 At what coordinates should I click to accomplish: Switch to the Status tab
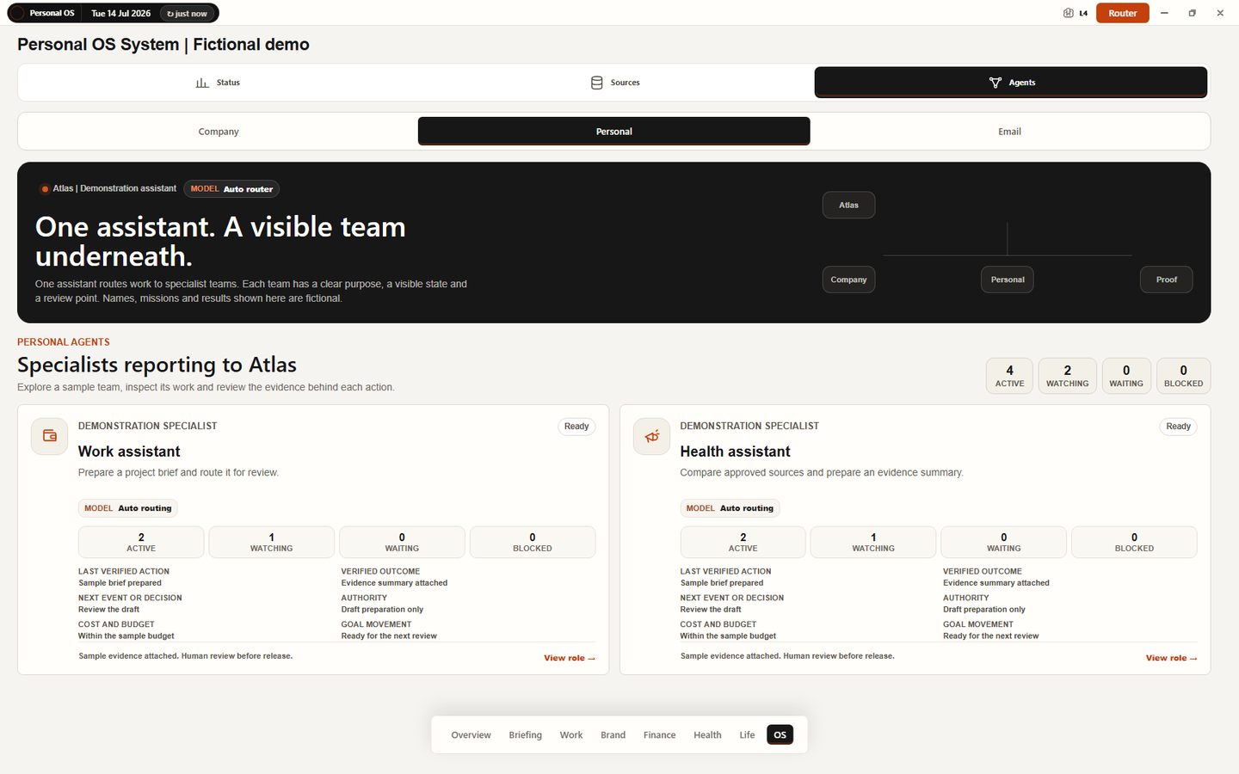[218, 83]
